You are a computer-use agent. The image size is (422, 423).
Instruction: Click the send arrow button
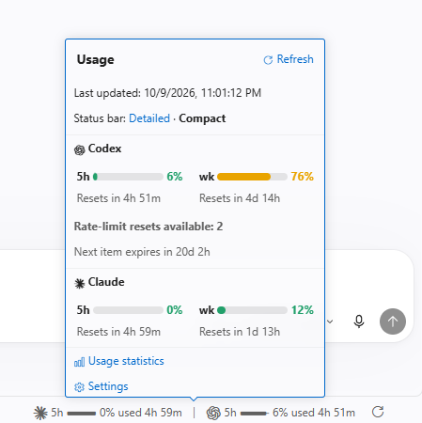[x=393, y=321]
